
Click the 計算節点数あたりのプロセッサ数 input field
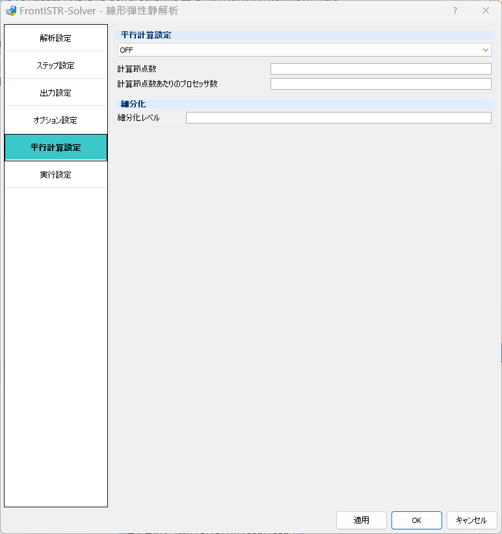pyautogui.click(x=381, y=84)
